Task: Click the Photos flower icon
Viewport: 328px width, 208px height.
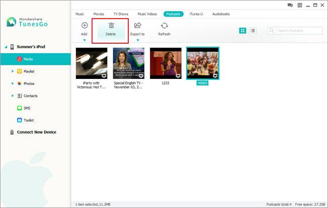Action: [20, 83]
